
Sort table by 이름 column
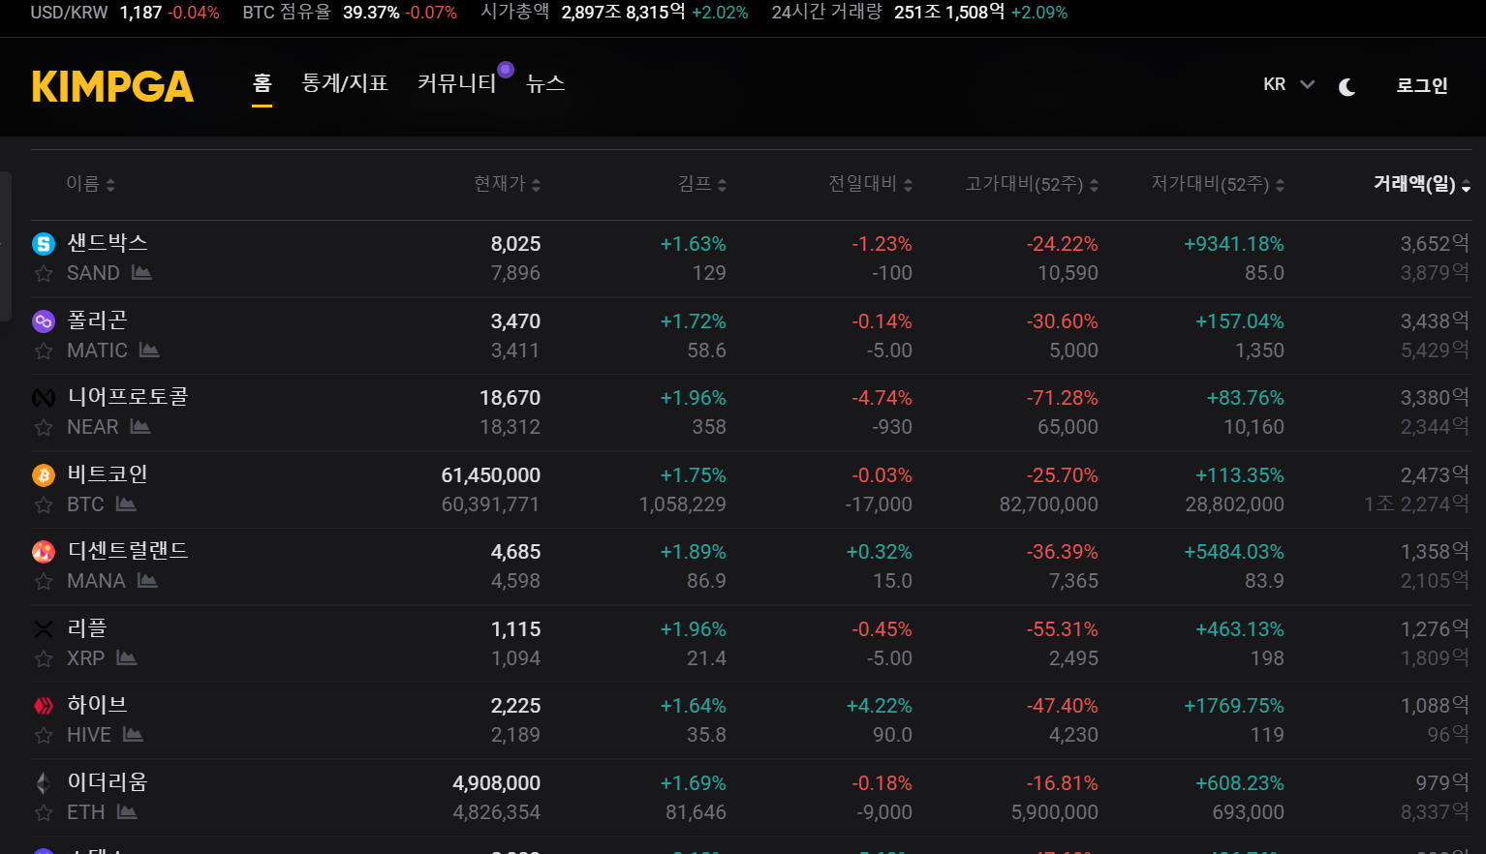(x=90, y=184)
